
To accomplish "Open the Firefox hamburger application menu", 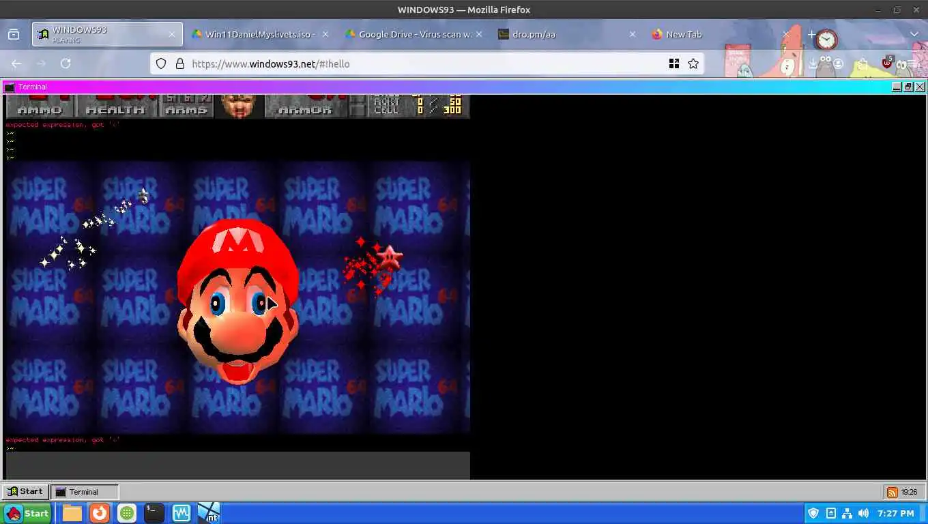I will [913, 63].
